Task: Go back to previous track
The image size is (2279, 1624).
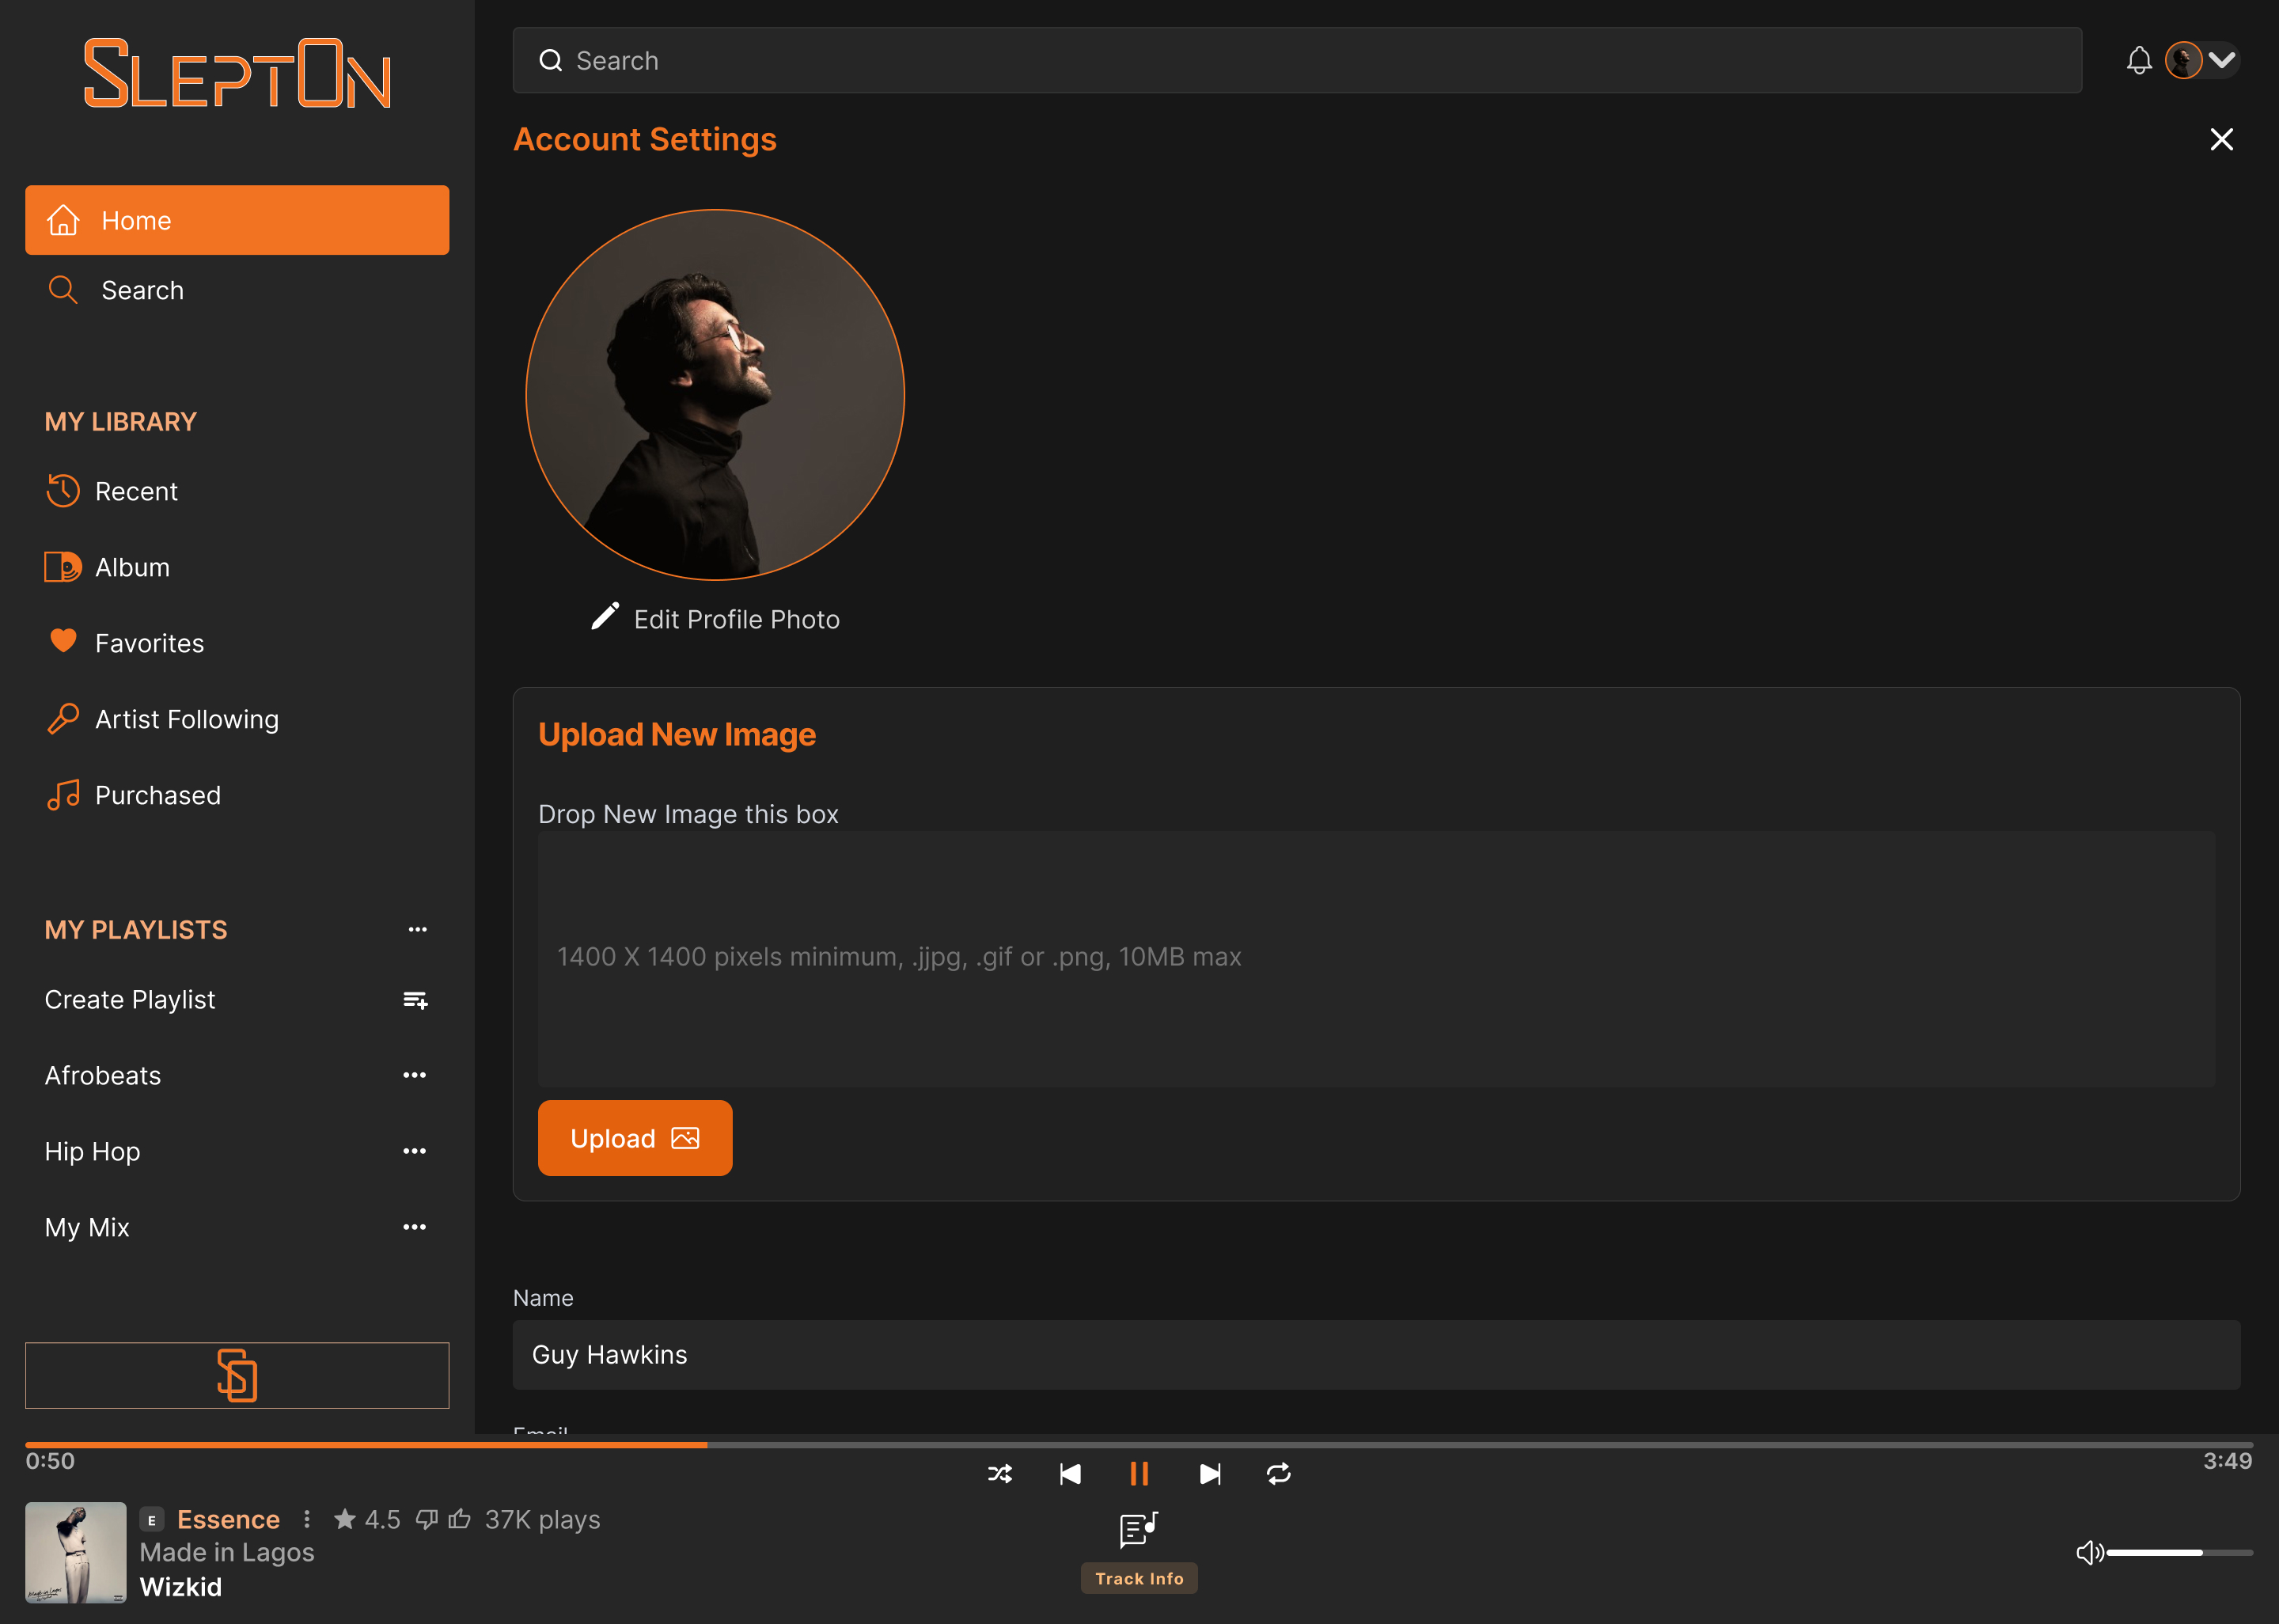Action: click(1070, 1474)
